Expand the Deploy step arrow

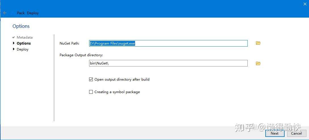coord(14,49)
